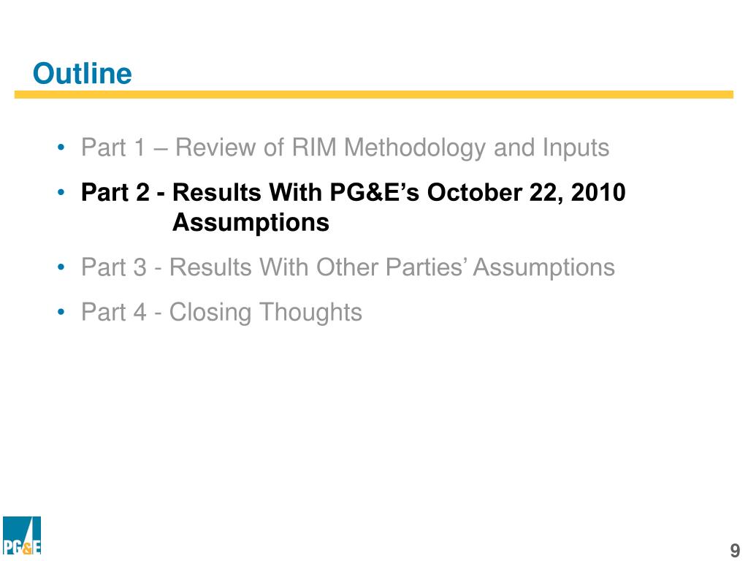Click the word Assumptions on Part 2's second line
748x561 pixels.
(251, 223)
